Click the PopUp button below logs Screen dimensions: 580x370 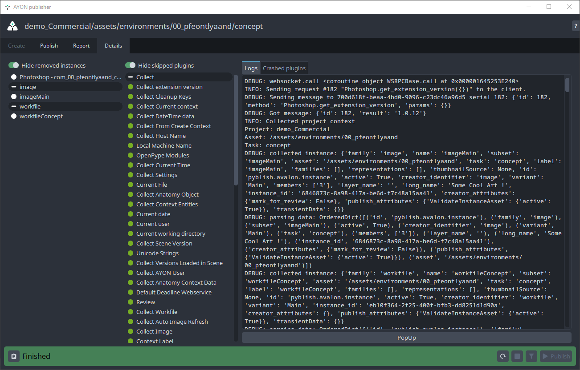point(406,338)
